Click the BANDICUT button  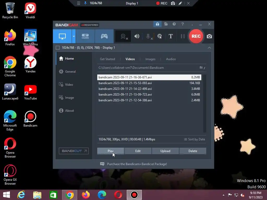click(x=74, y=151)
